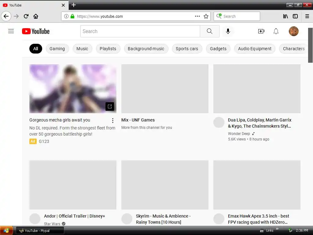
Task: Click YouTube magnifier search button
Action: 210,31
